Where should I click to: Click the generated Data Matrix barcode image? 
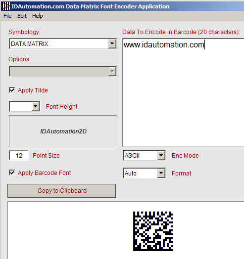[x=153, y=231]
